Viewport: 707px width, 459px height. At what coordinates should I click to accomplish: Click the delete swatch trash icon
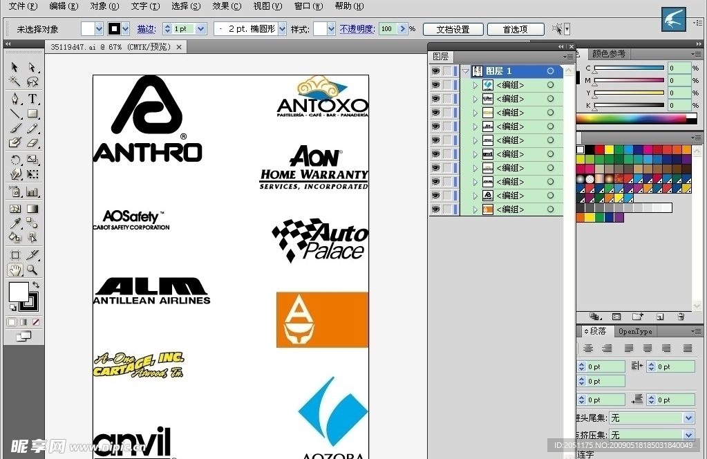(681, 317)
